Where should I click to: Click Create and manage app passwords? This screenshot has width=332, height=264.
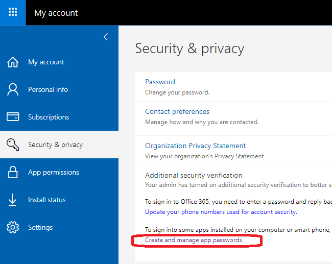pos(194,240)
